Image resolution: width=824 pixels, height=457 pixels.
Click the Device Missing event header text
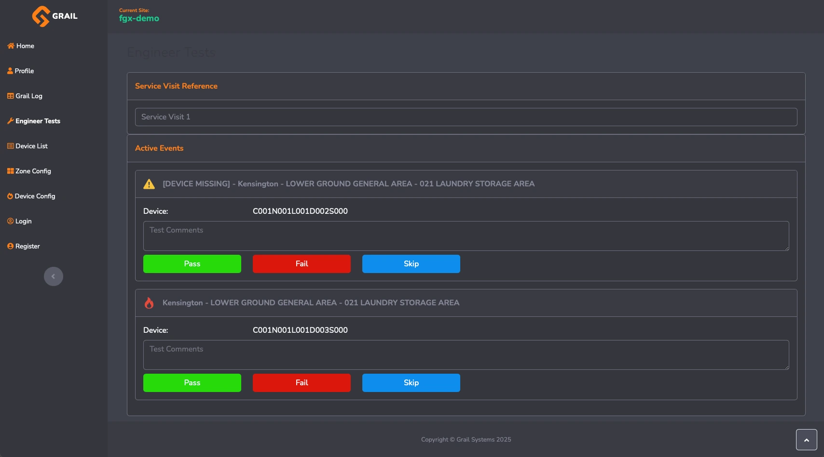tap(348, 184)
